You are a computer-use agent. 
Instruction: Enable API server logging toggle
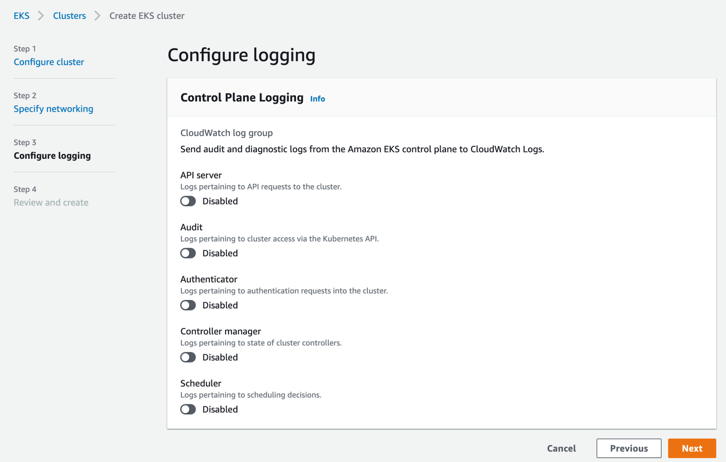188,201
